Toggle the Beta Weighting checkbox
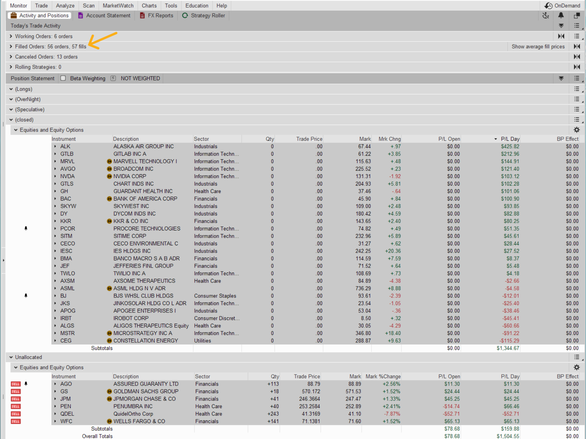 pos(63,78)
